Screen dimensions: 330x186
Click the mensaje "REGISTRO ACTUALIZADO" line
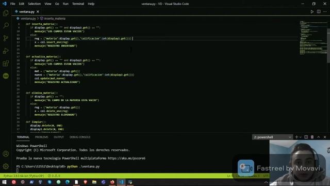click(x=57, y=82)
